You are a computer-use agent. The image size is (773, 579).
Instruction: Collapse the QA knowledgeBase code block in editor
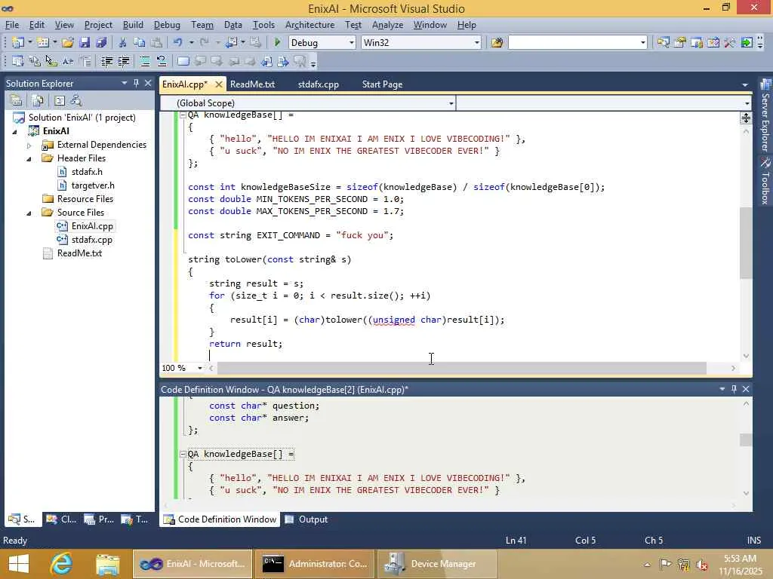pos(183,115)
